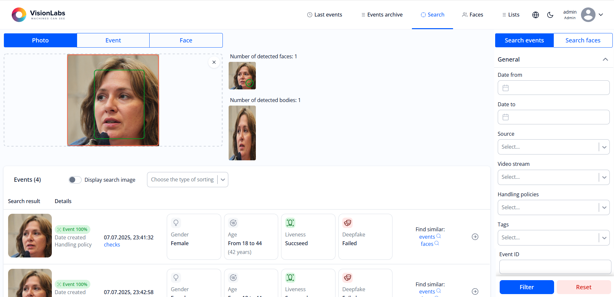Image resolution: width=614 pixels, height=297 pixels.
Task: Switch to the Face tab
Action: point(186,40)
